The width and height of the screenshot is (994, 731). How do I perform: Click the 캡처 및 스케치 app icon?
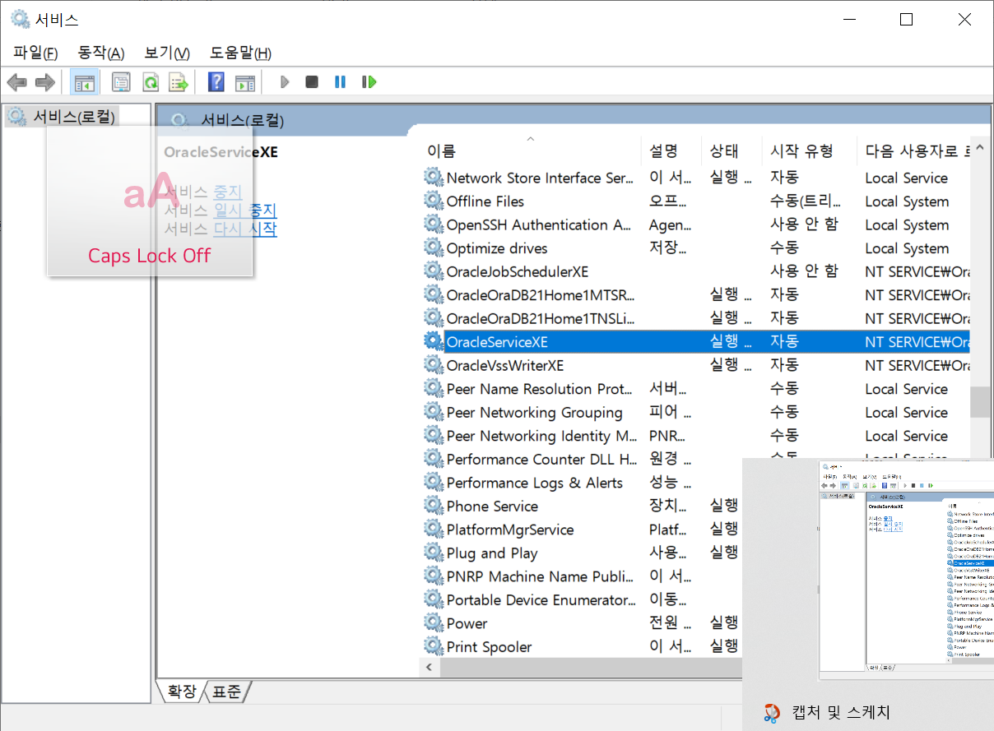(772, 712)
